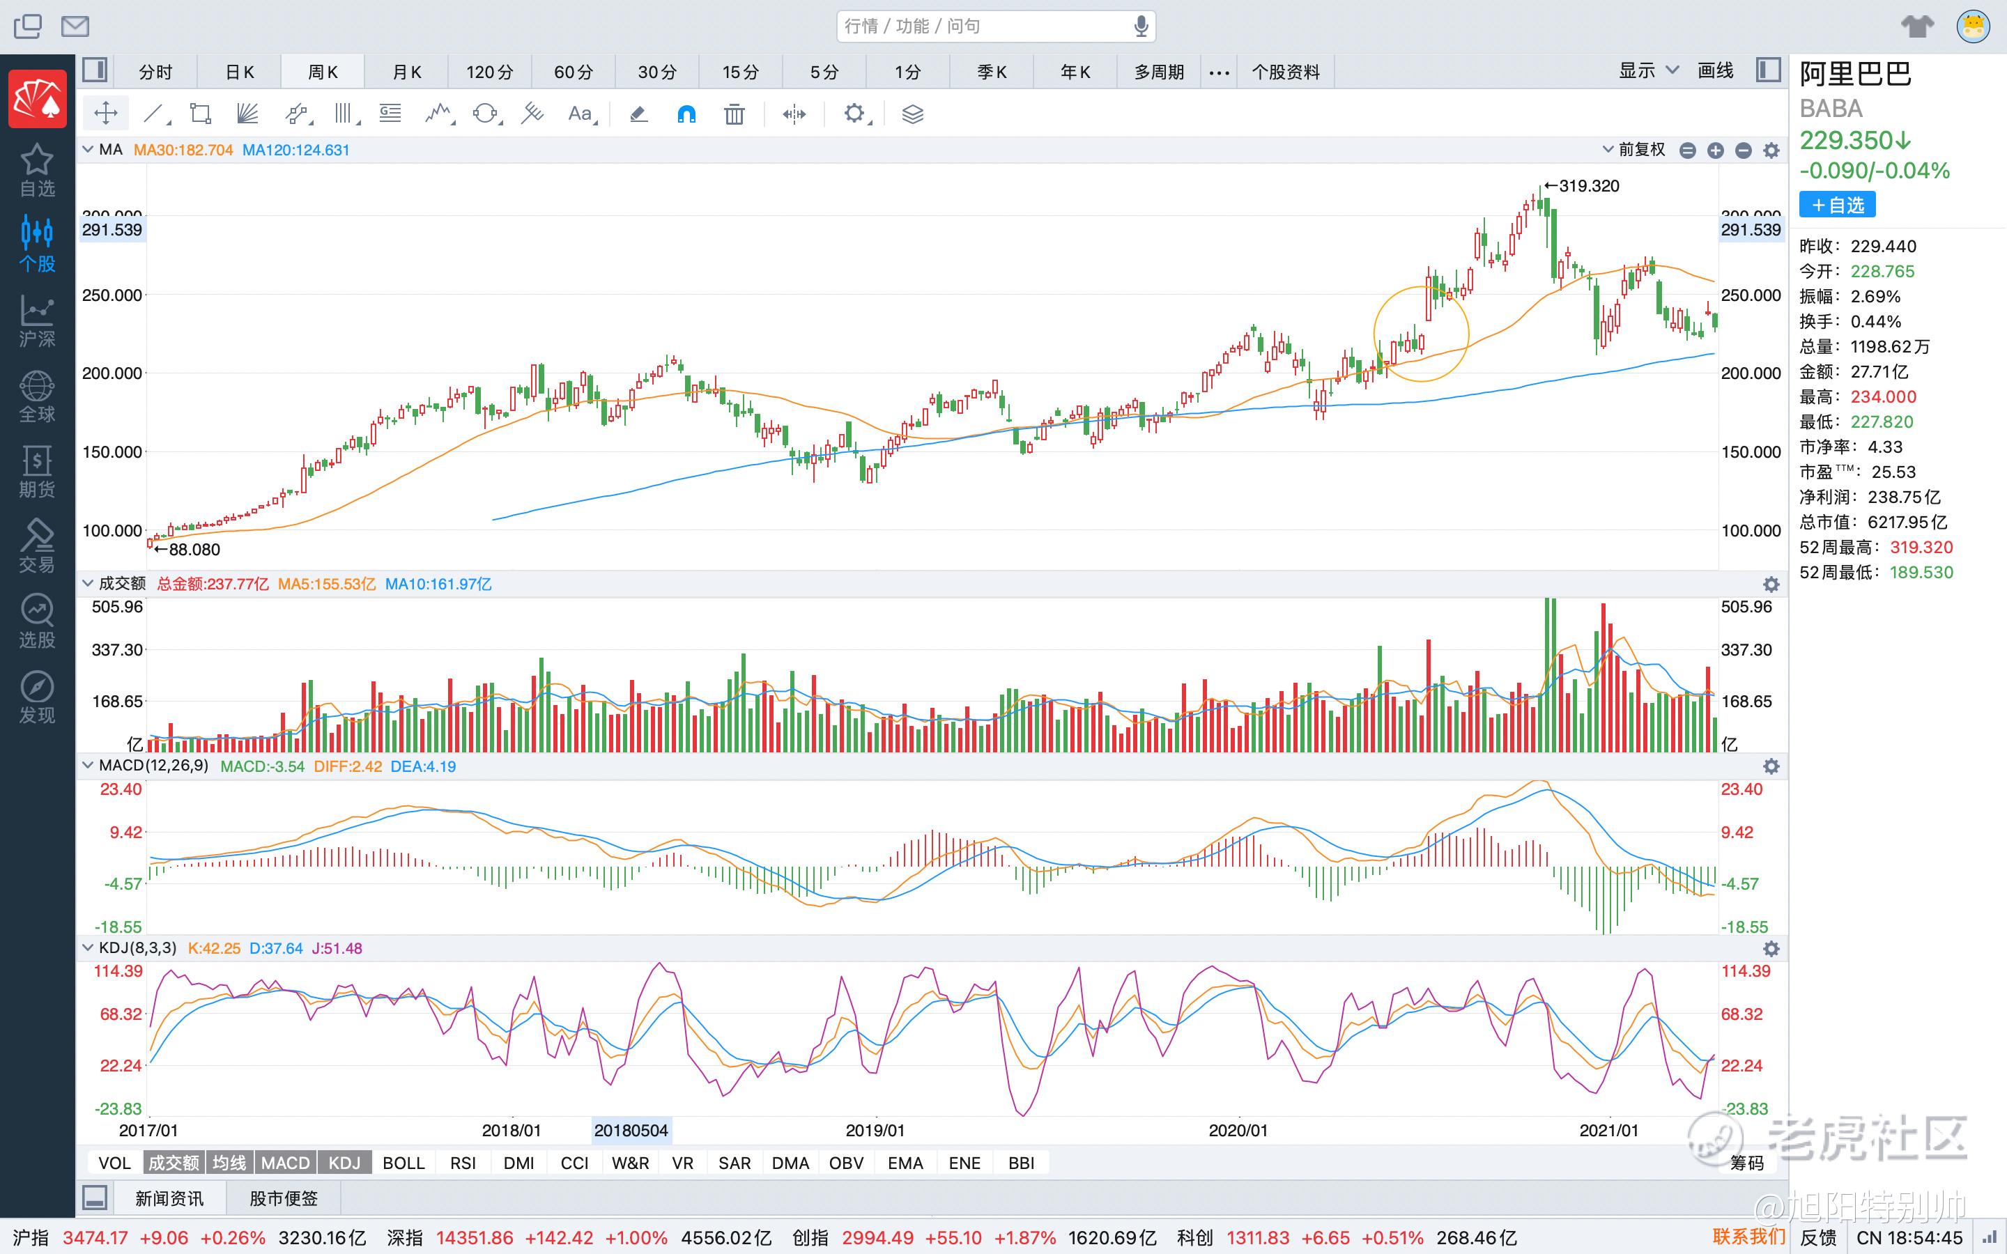The image size is (2007, 1254).
Task: Open the layers stack icon
Action: 912,114
